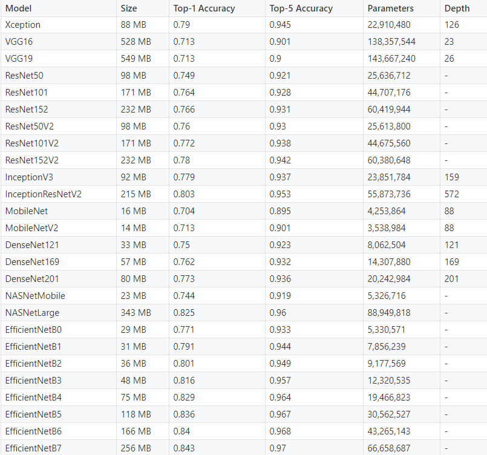Click the 0.945 Top-5 accuracy value

coord(280,25)
